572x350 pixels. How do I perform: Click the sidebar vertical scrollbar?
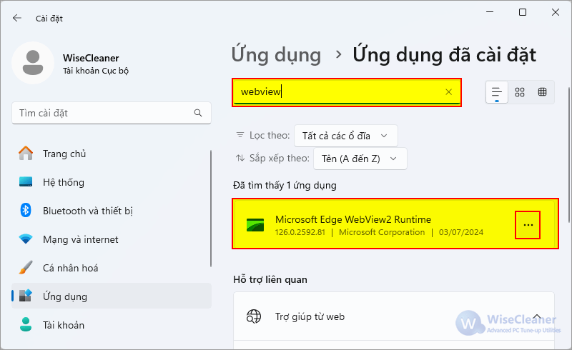point(211,208)
